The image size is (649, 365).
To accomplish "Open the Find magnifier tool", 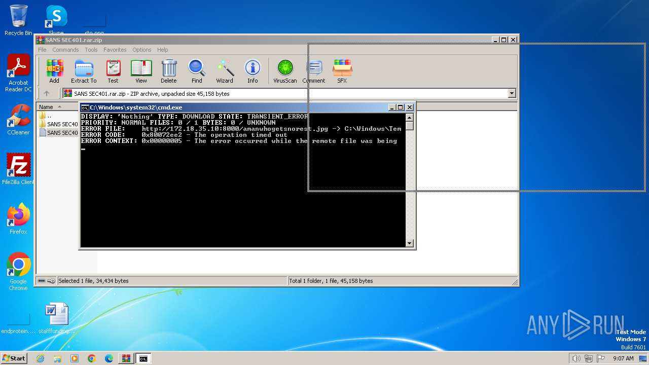I will coord(197,71).
